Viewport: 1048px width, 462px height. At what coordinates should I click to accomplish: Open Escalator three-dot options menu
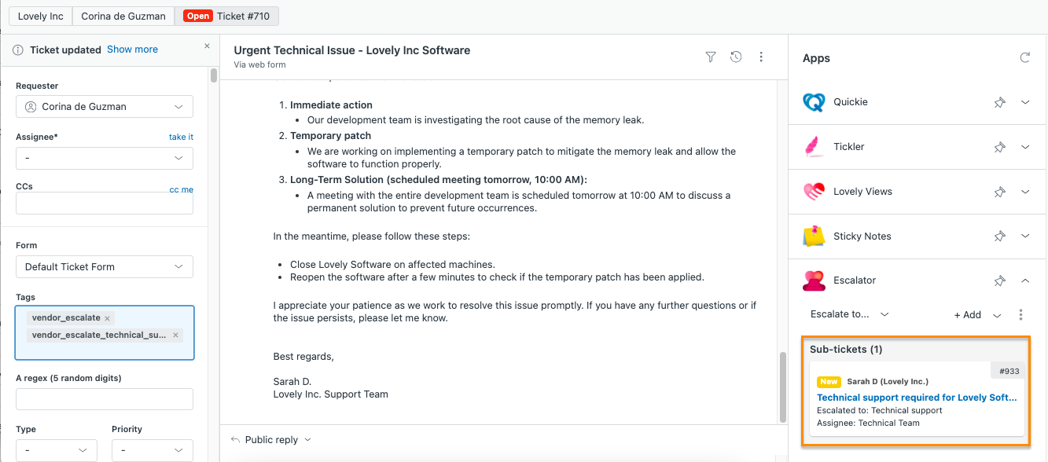pos(1021,315)
